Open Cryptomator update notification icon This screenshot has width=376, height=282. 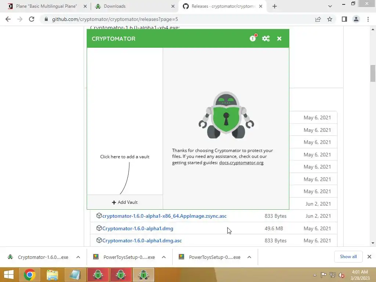click(253, 38)
